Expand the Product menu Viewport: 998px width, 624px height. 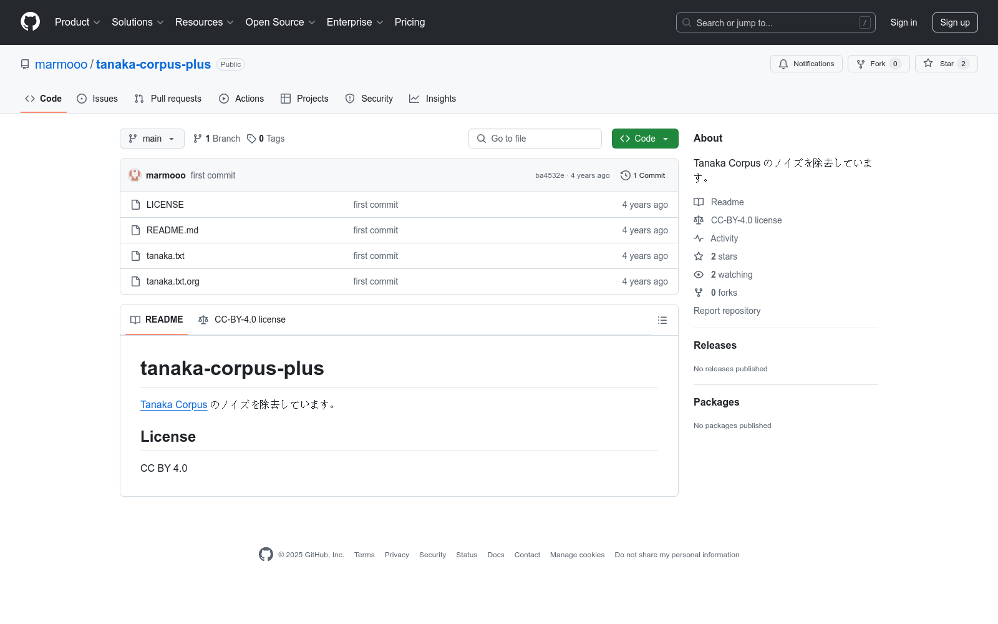(x=77, y=22)
